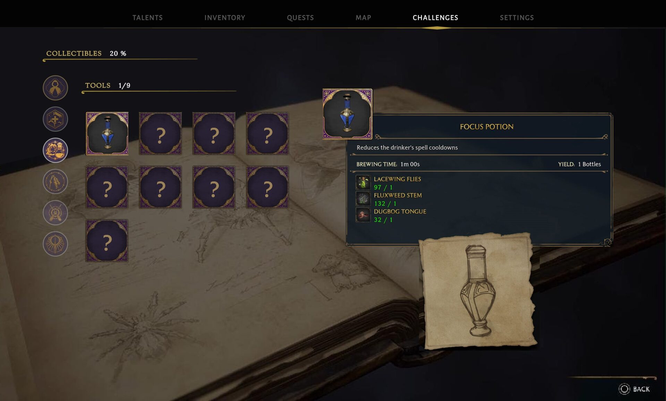666x401 pixels.
Task: Click the Back button
Action: click(x=634, y=389)
